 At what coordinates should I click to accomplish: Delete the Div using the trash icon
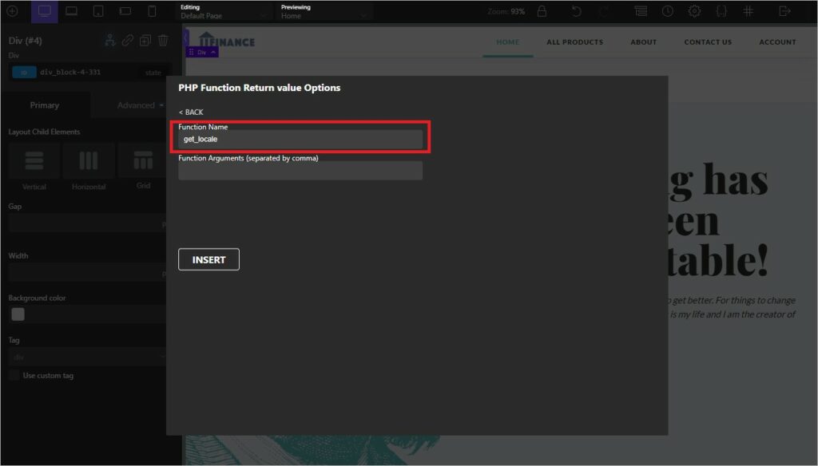[163, 39]
